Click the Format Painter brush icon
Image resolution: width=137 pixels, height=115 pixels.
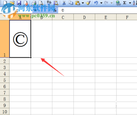coord(88,3)
